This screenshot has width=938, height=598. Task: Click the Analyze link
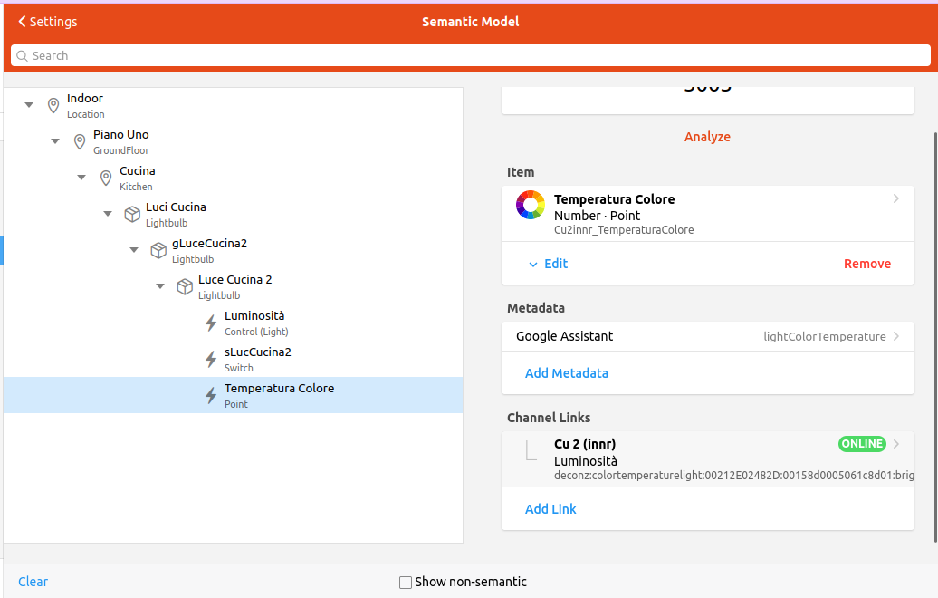pyautogui.click(x=707, y=137)
